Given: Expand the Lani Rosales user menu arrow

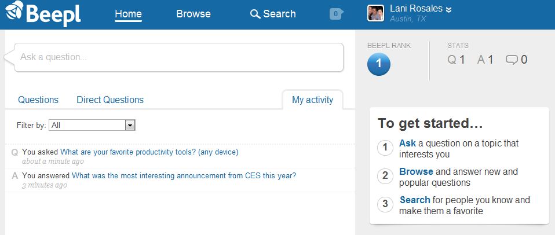Looking at the screenshot, I should tap(449, 9).
